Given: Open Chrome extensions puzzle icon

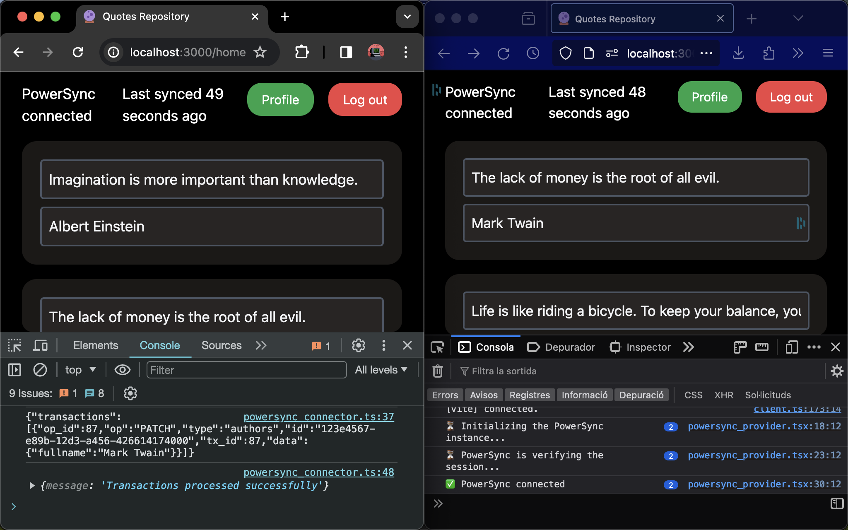Looking at the screenshot, I should pyautogui.click(x=302, y=52).
